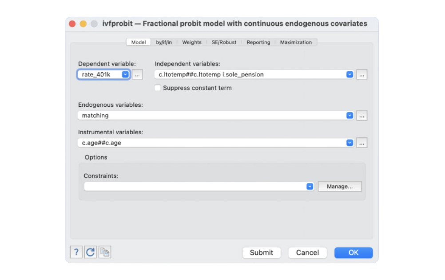Click the red close window button
445x280 pixels.
72,24
